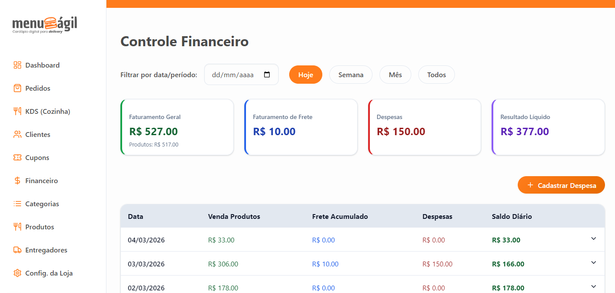
Task: Expand the 02/03/2026 row details
Action: [x=593, y=286]
